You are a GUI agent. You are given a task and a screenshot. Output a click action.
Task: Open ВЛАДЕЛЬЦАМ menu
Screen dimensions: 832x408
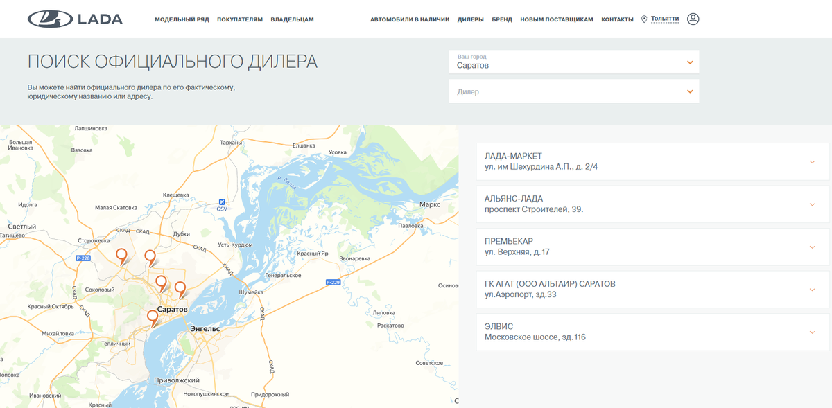[x=292, y=19]
